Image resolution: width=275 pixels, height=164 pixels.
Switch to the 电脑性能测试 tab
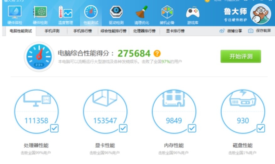coord(21,31)
